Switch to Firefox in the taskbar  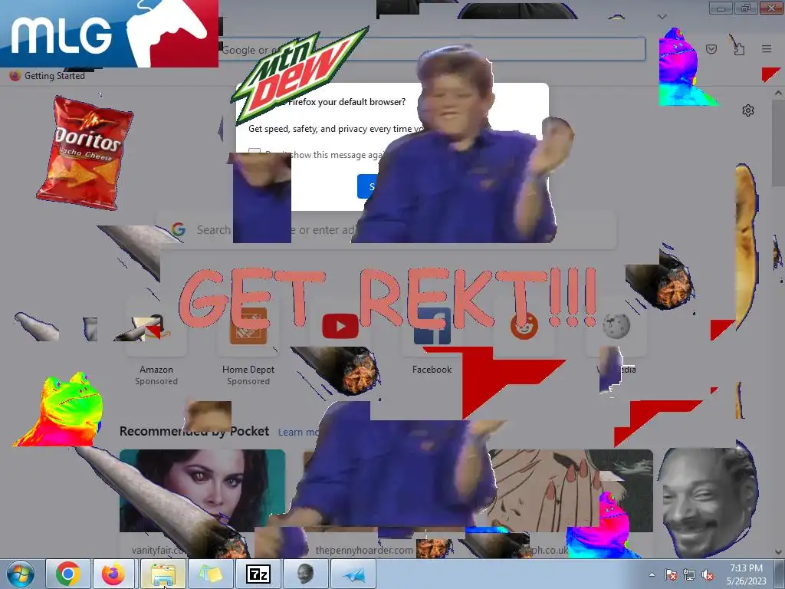tap(113, 574)
